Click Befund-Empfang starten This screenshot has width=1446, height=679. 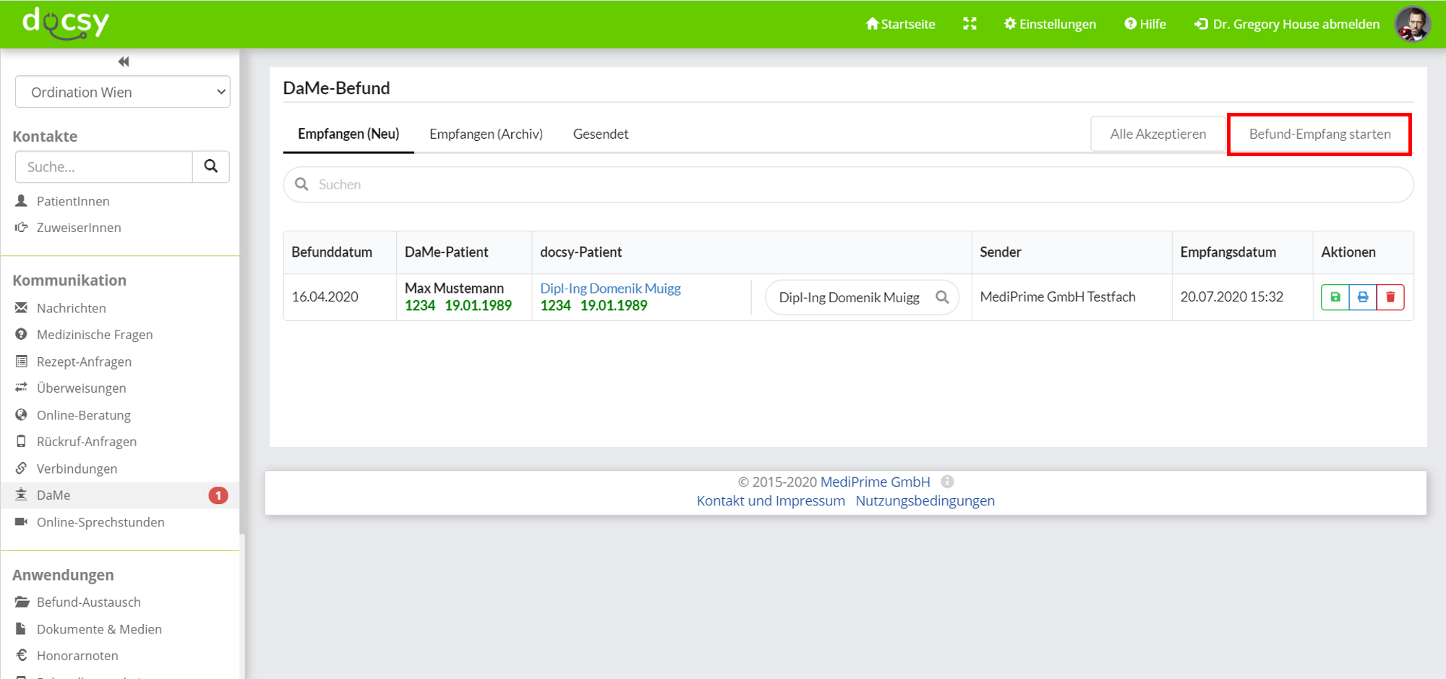coord(1319,134)
